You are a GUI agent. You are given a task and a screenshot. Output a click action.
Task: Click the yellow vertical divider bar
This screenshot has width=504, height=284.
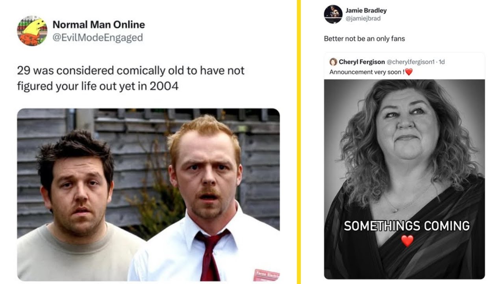click(x=299, y=142)
